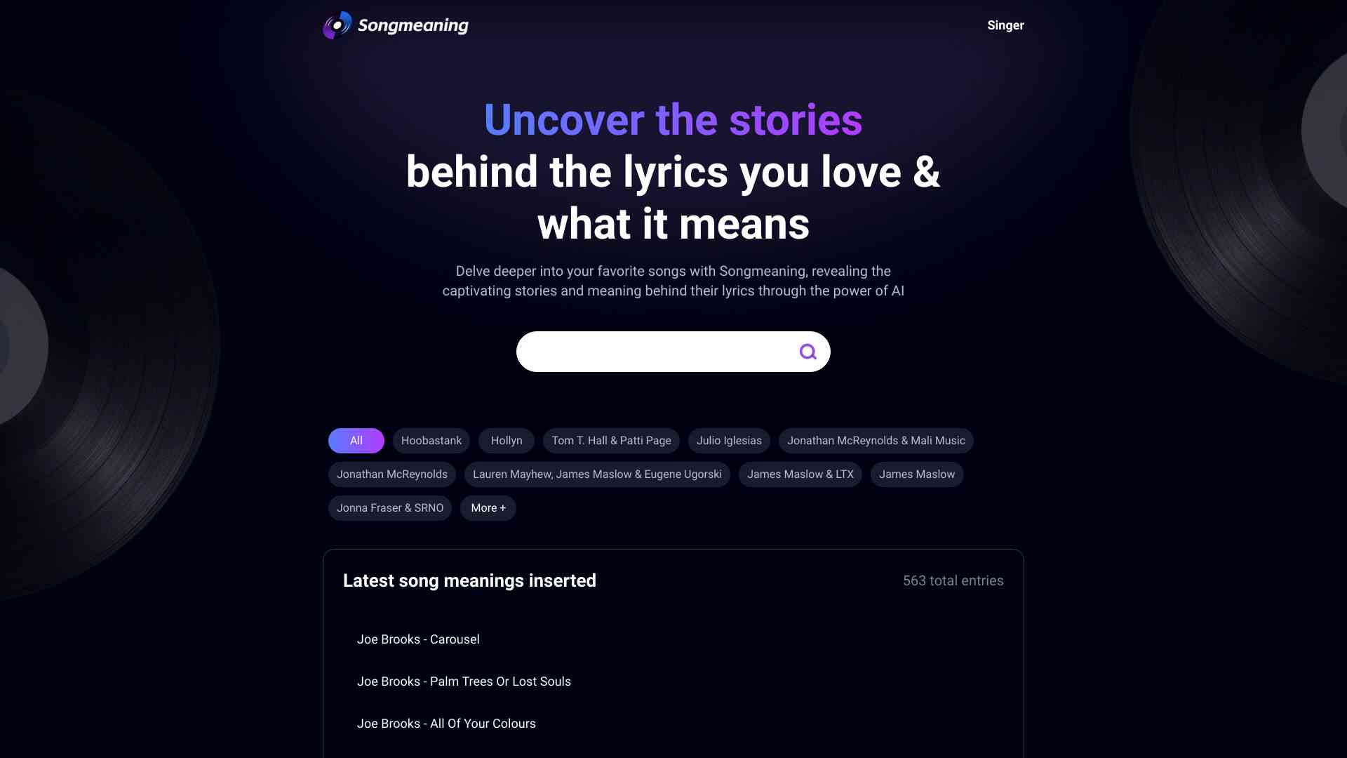Screen dimensions: 1347x758
Task: Click Joe Brooks Palm Trees Or Lost Souls
Action: pyautogui.click(x=464, y=681)
